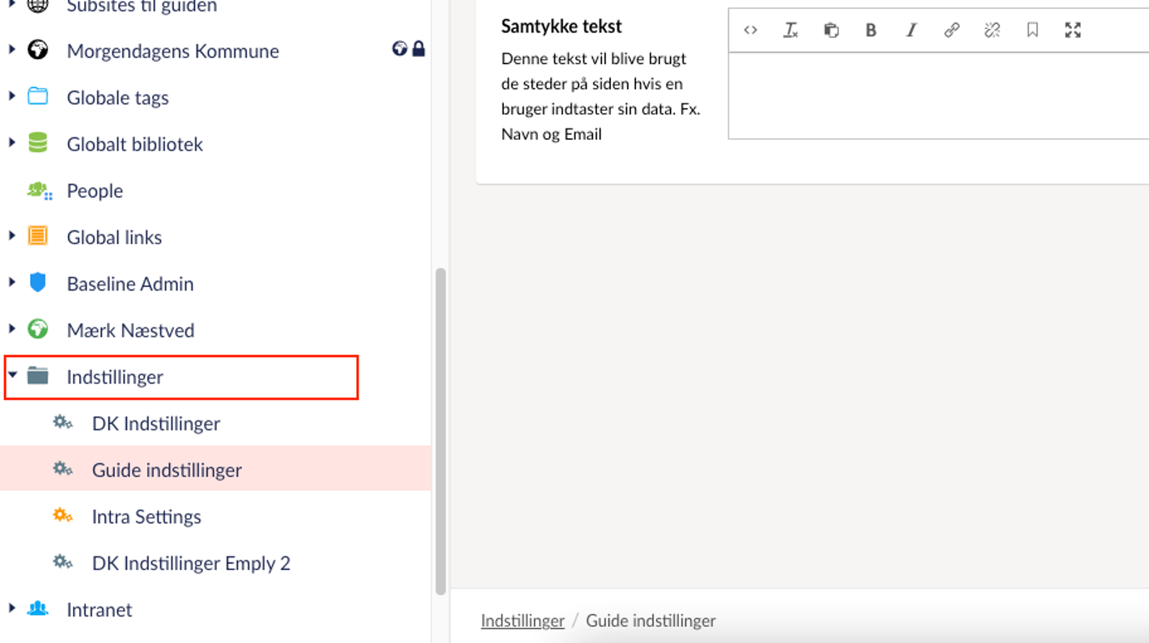
Task: Expand the Morgendagens Kommune node
Action: click(12, 50)
